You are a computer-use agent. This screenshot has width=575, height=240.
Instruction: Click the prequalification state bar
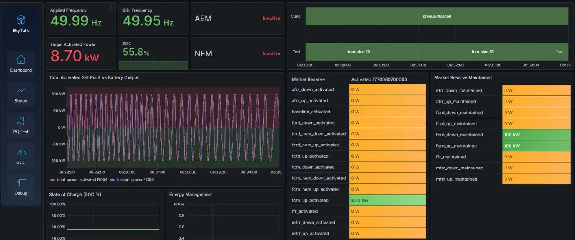tap(437, 16)
